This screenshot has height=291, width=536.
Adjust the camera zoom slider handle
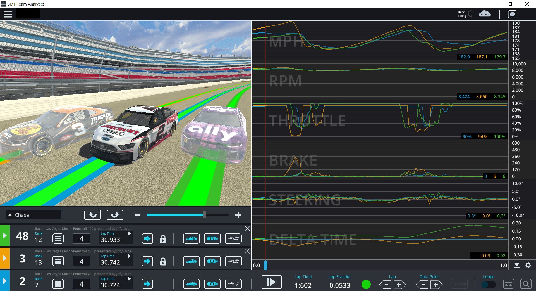pos(205,215)
